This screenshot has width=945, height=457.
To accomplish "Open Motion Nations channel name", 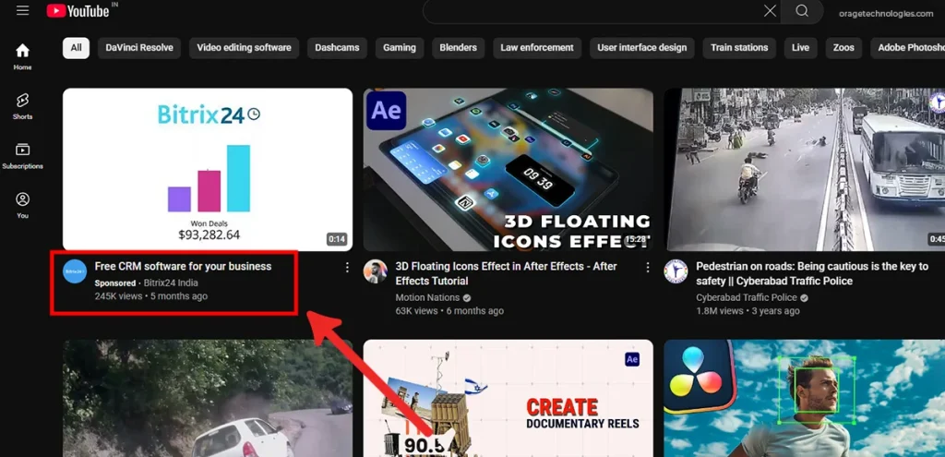I will pyautogui.click(x=427, y=297).
